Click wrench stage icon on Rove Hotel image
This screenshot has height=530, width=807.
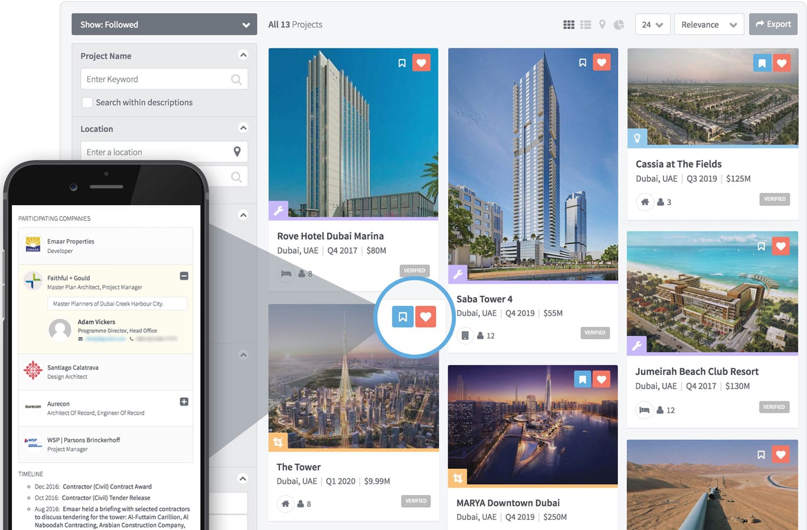pyautogui.click(x=278, y=211)
